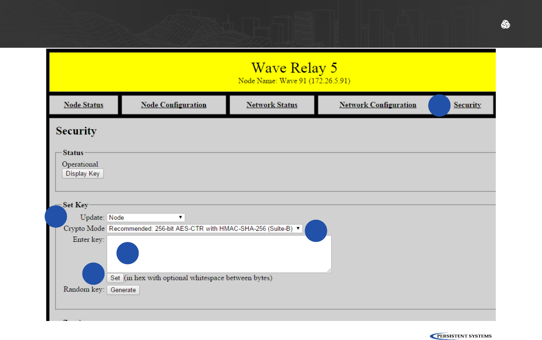Click the Random key label

(x=84, y=290)
